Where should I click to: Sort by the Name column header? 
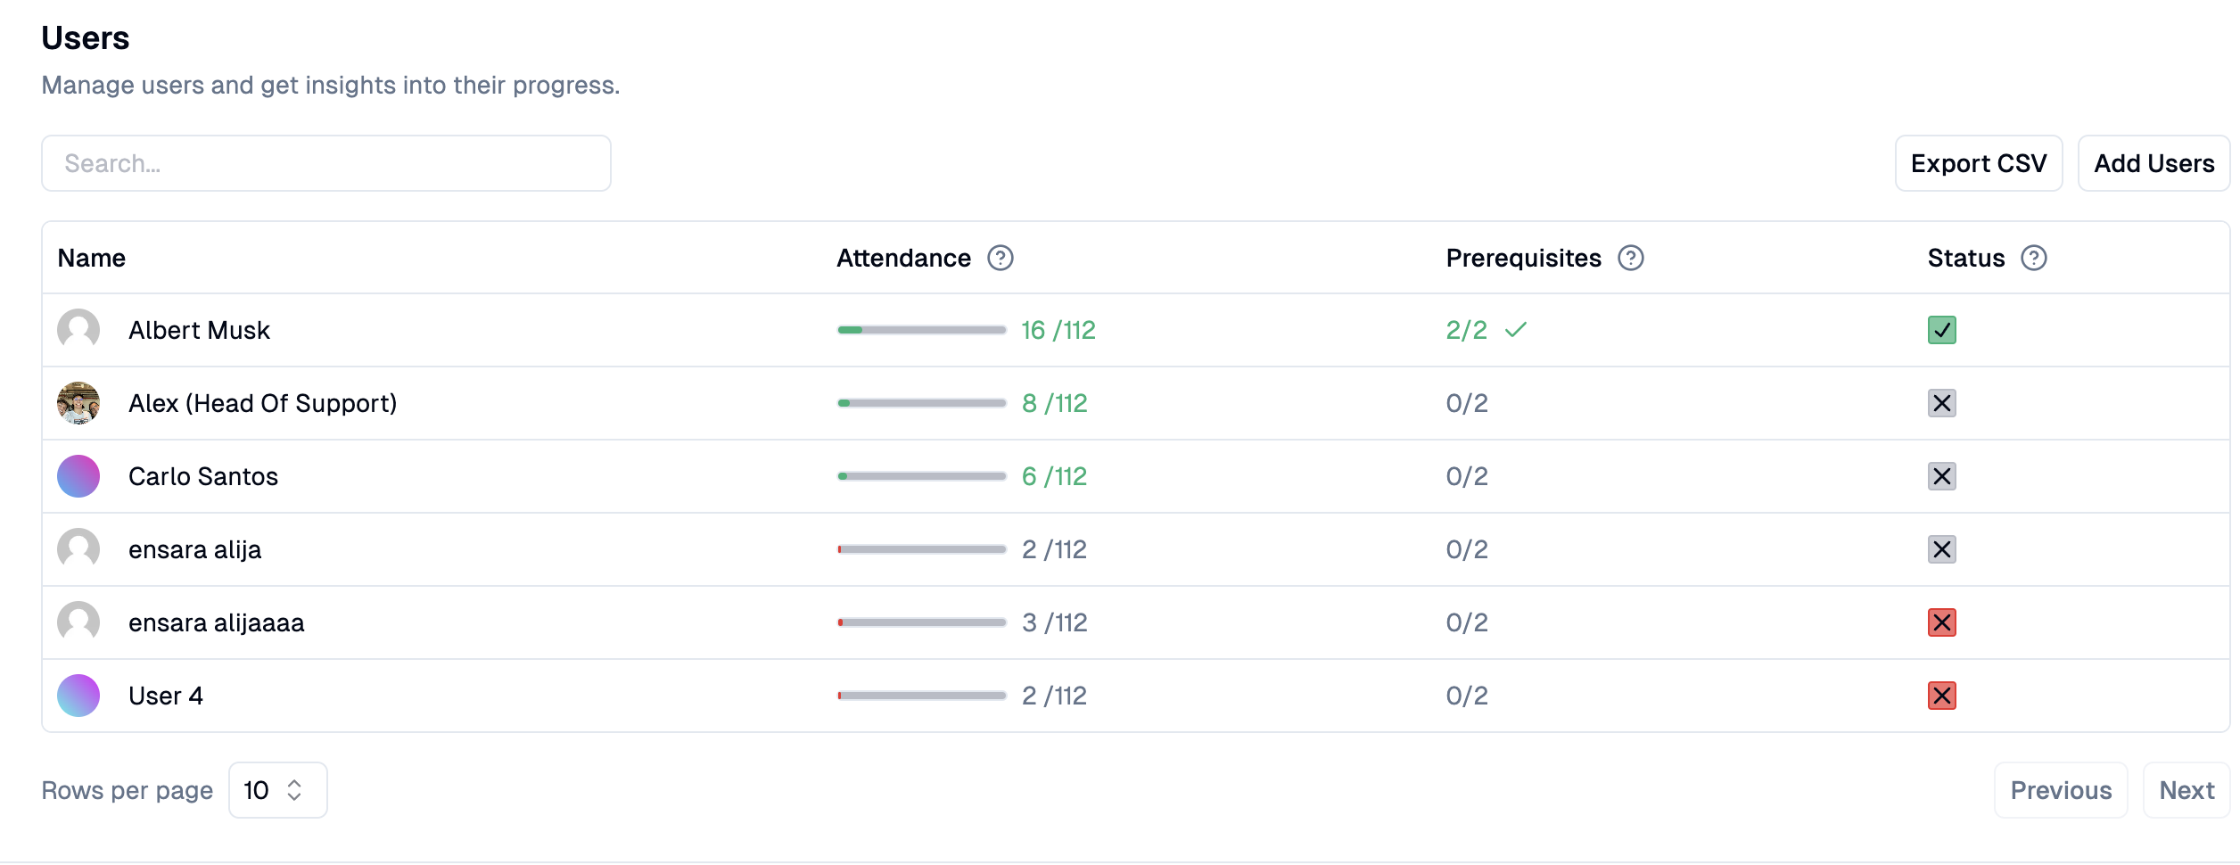pyautogui.click(x=92, y=258)
